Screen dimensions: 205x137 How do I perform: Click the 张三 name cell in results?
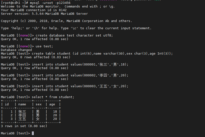pyautogui.click(x=22, y=111)
